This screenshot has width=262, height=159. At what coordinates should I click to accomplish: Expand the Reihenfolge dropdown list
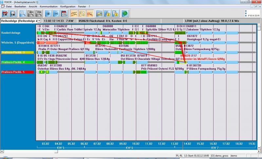(39, 21)
